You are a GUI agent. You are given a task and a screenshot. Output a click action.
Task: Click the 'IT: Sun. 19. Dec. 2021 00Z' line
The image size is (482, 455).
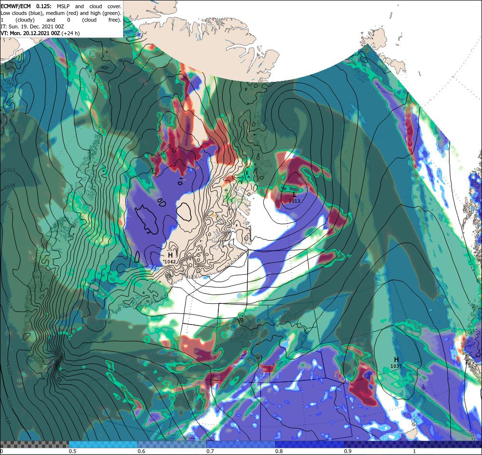32,26
